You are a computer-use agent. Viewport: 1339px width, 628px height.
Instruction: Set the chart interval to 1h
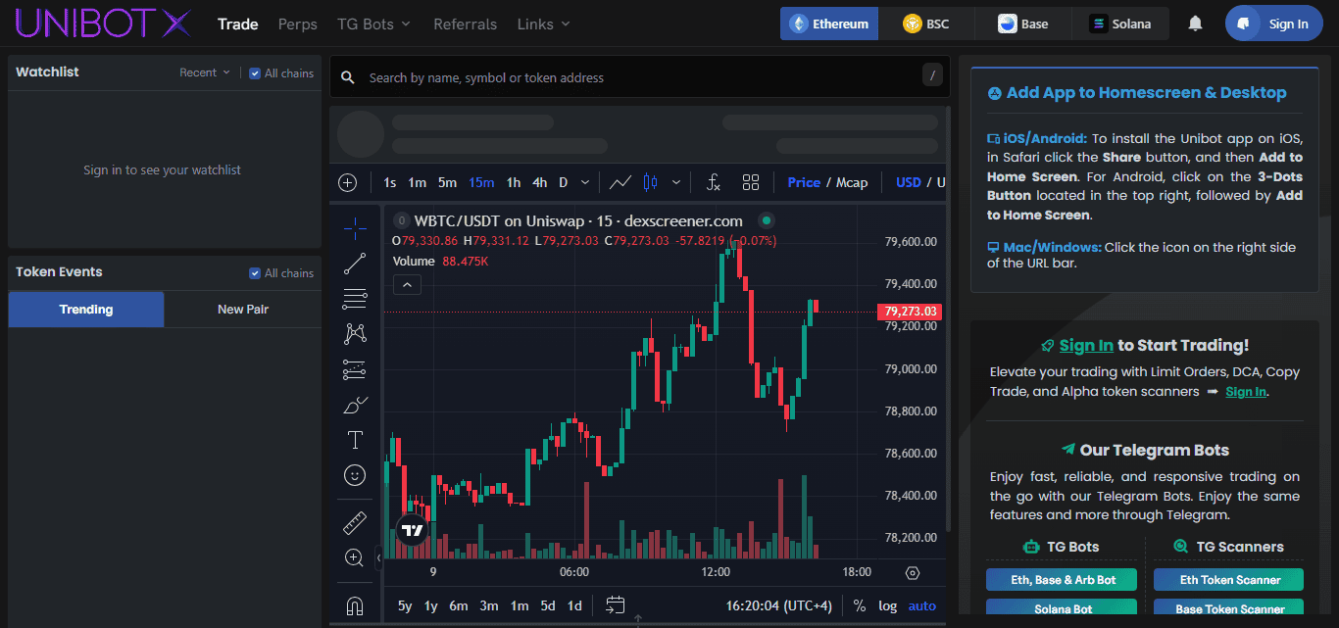click(x=514, y=182)
